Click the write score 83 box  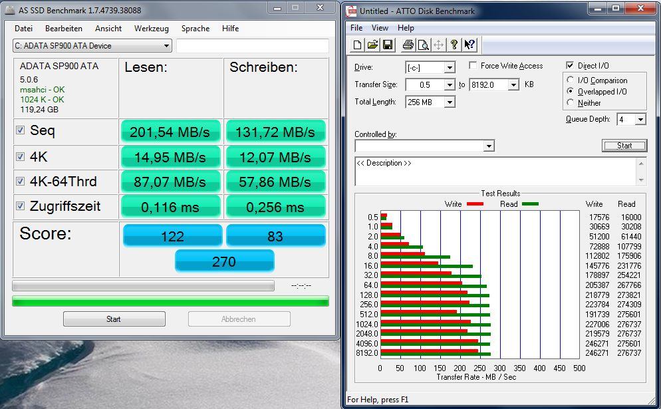pyautogui.click(x=276, y=235)
